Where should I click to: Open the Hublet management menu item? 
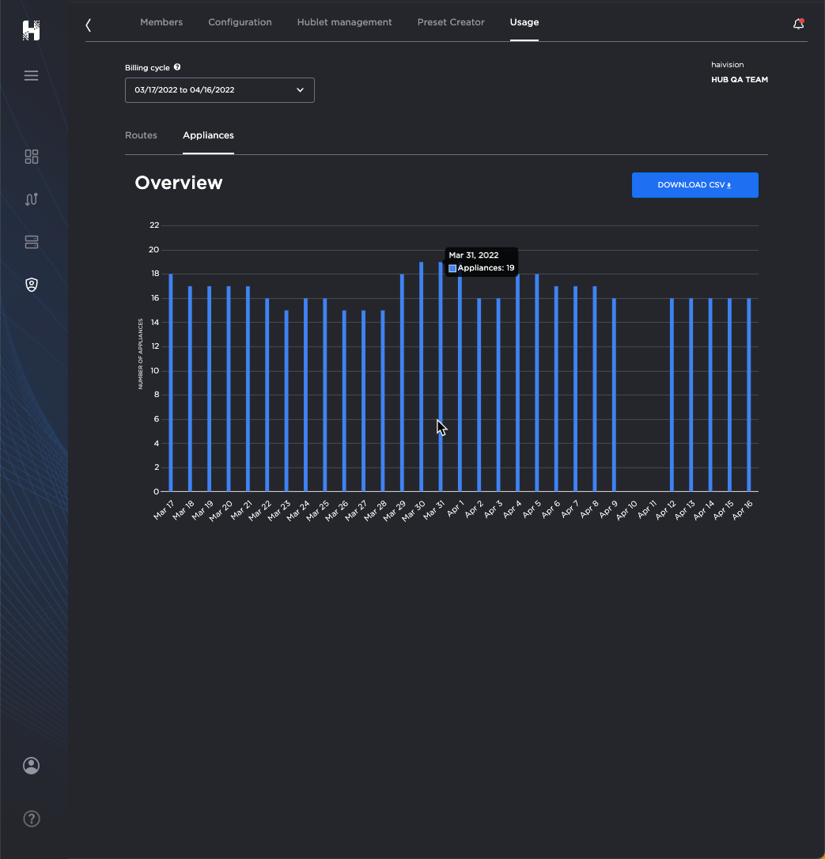click(344, 22)
